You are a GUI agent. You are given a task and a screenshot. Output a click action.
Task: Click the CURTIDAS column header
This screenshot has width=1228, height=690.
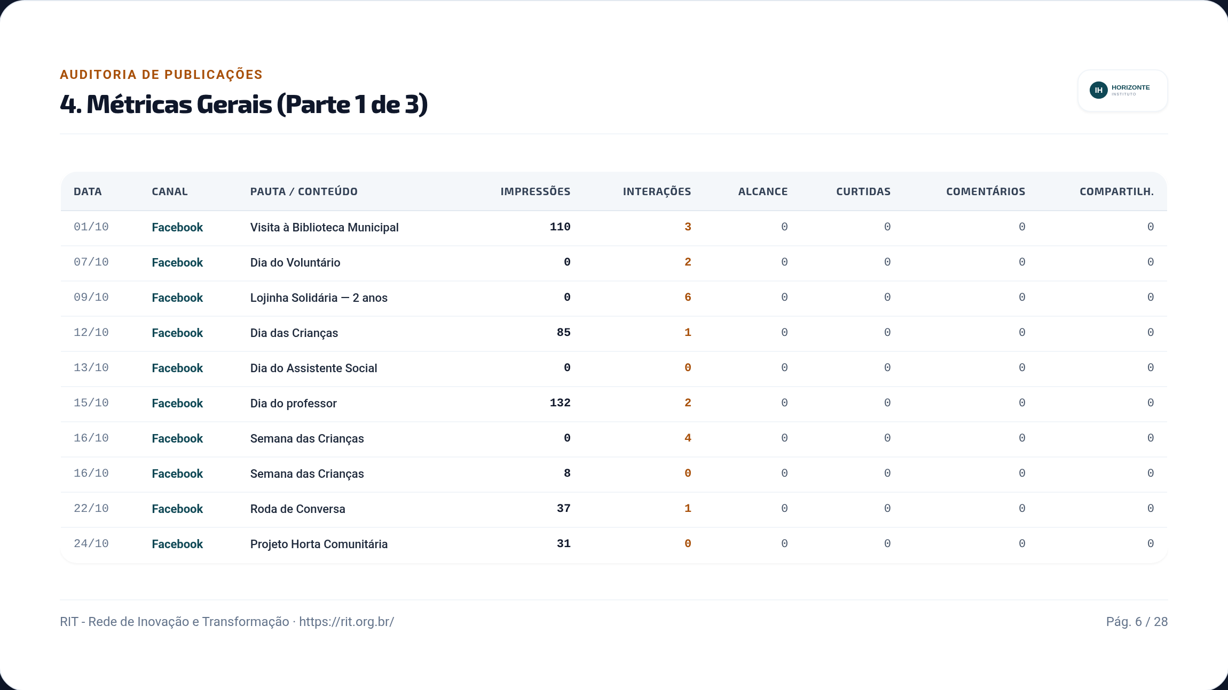point(863,191)
